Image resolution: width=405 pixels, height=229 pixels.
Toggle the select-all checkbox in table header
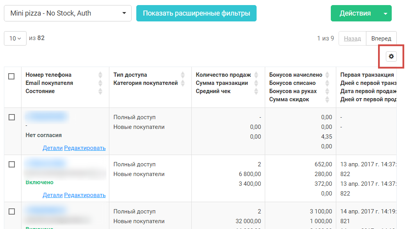coord(12,76)
